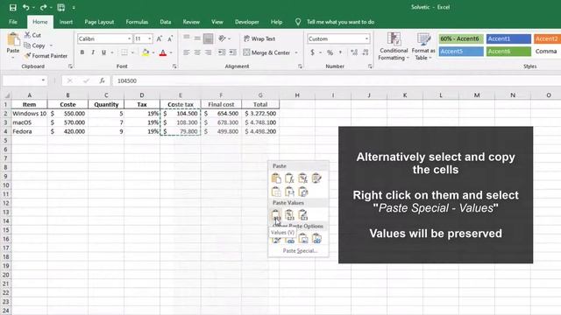Toggle Italic formatting
This screenshot has width=561, height=315.
coord(93,52)
